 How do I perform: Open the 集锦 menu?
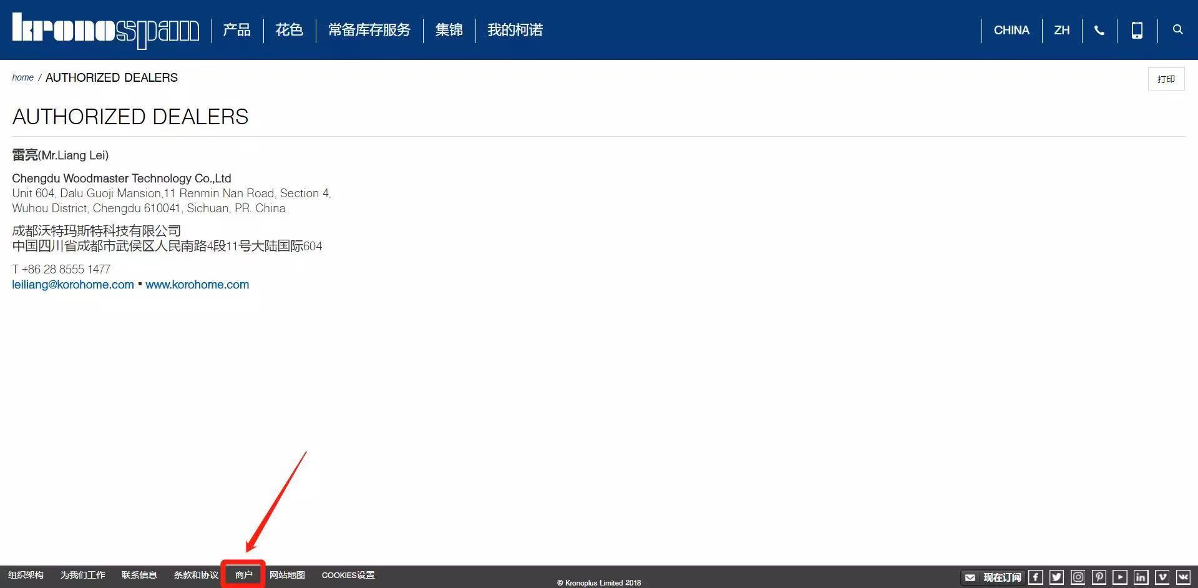click(x=449, y=30)
